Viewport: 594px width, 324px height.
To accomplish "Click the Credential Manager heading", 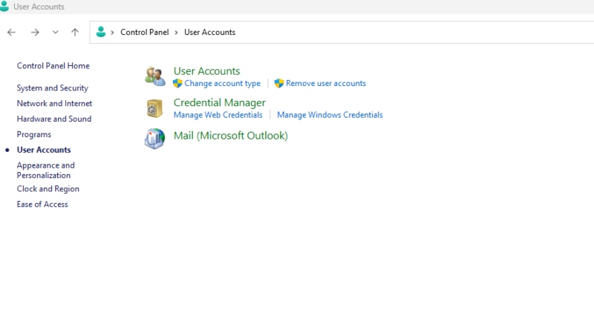I will coord(219,102).
